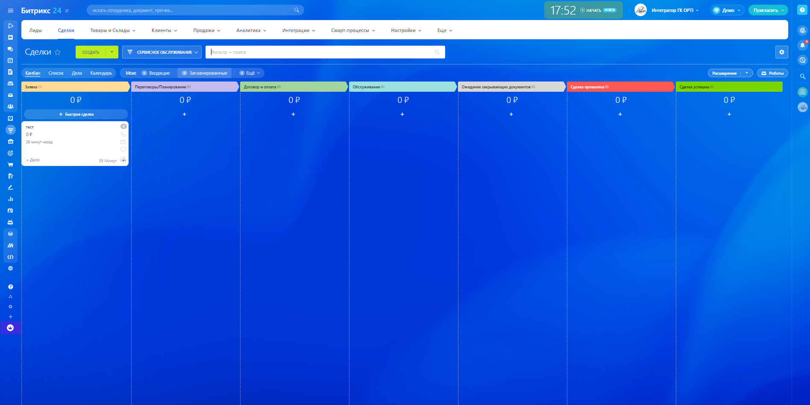This screenshot has height=405, width=810.
Task: Open the chat bubbles icon in left sidebar
Action: click(x=10, y=49)
